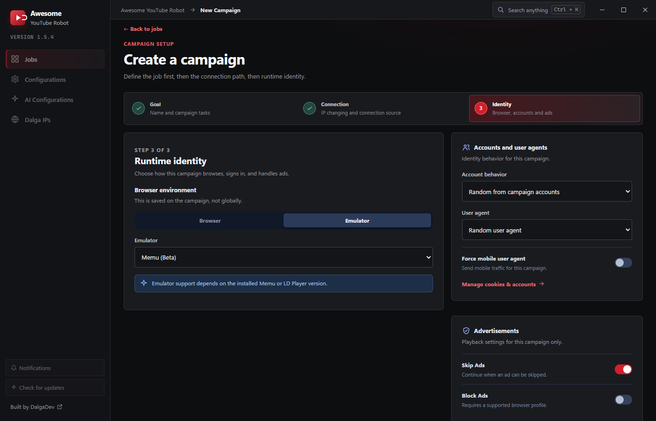Turn off the Skip Ads toggle
656x421 pixels.
click(x=623, y=370)
